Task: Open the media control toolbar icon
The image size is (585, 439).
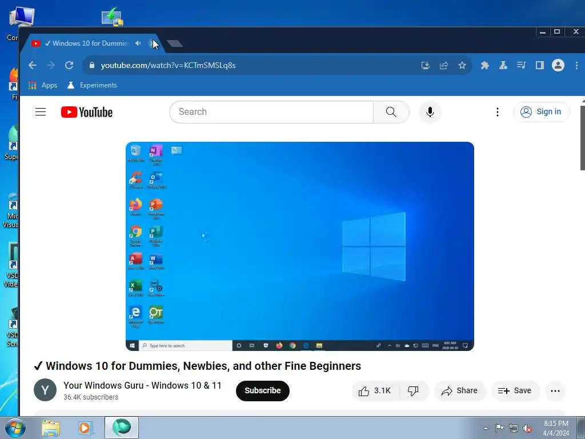Action: coord(521,65)
